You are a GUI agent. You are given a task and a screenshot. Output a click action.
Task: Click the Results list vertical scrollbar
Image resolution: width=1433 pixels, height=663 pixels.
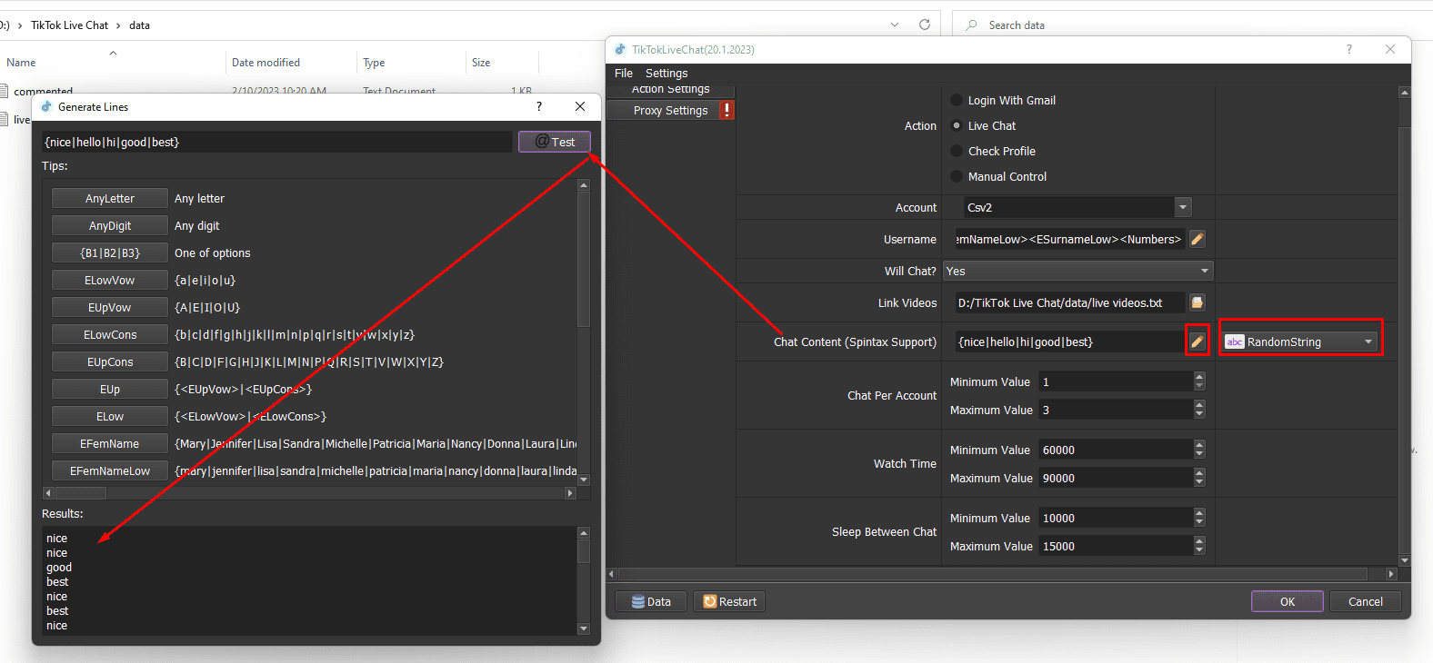click(584, 580)
